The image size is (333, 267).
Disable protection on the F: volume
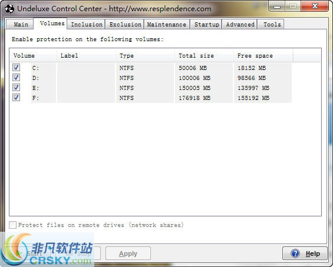(x=16, y=98)
